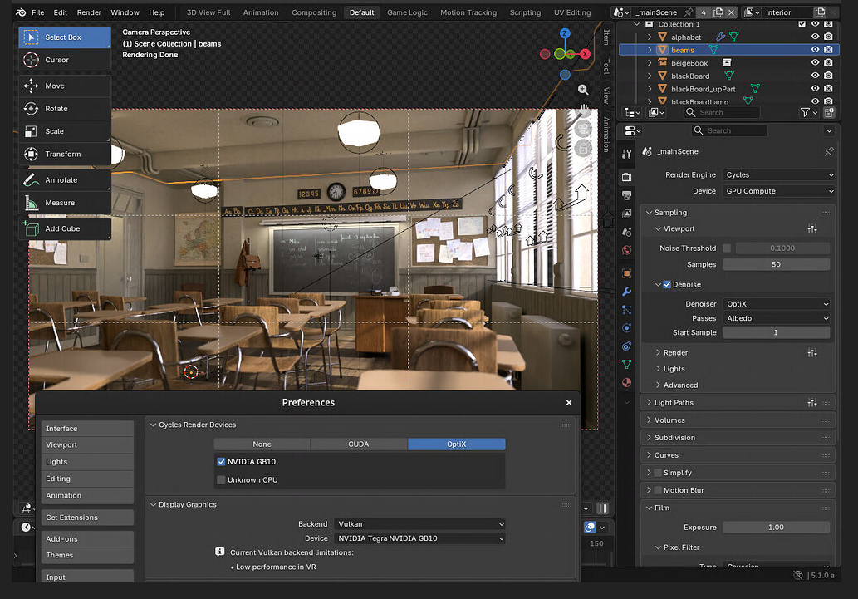Click the Samples value slider
The image size is (858, 599).
tap(776, 264)
